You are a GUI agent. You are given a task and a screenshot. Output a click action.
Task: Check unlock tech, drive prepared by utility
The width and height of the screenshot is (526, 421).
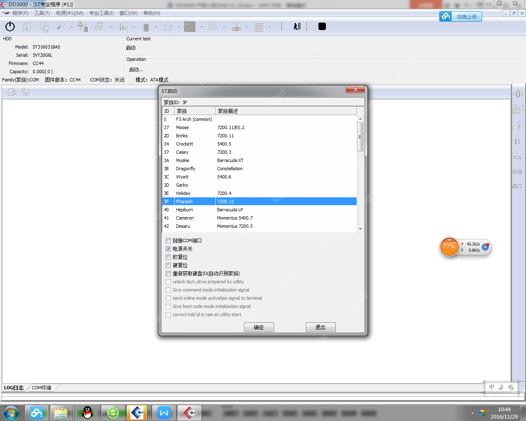[168, 282]
